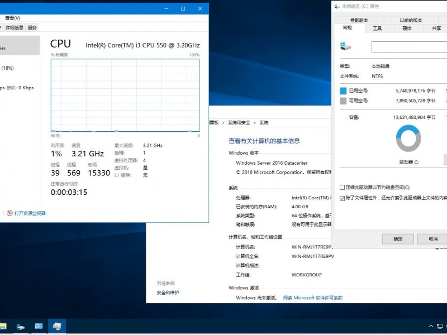447x335 pixels.
Task: Show hidden system tray icons
Action: pyautogui.click(x=431, y=326)
